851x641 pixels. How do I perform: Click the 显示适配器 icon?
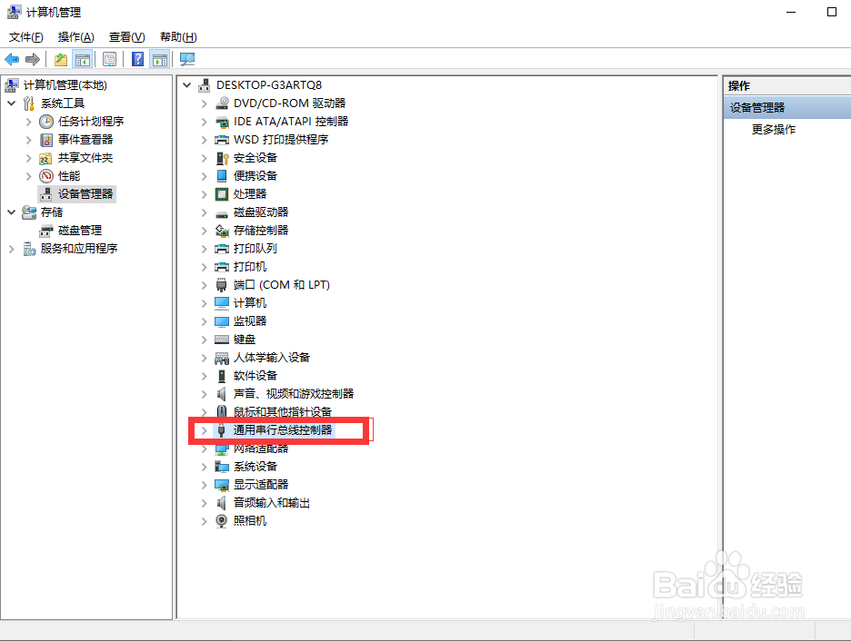pos(222,485)
